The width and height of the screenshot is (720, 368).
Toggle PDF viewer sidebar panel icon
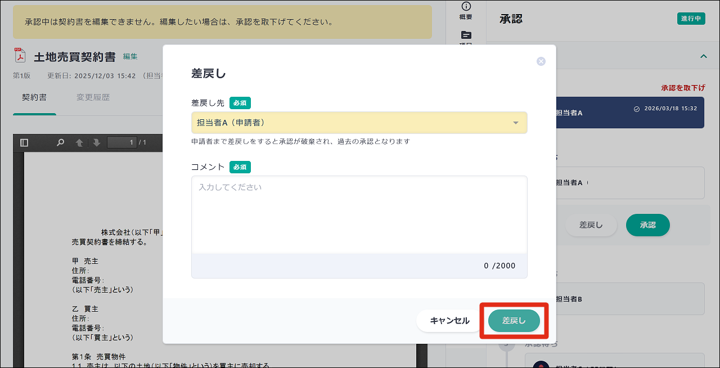click(24, 143)
